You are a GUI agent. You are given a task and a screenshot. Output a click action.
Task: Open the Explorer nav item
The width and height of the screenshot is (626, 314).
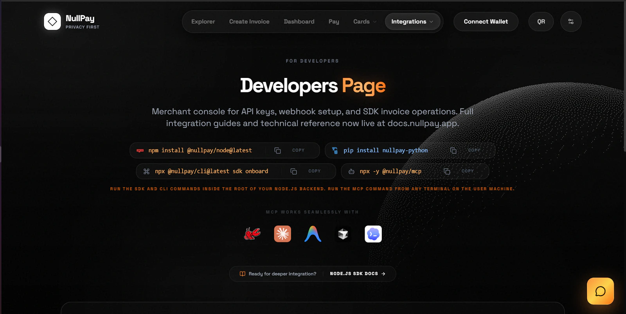203,22
